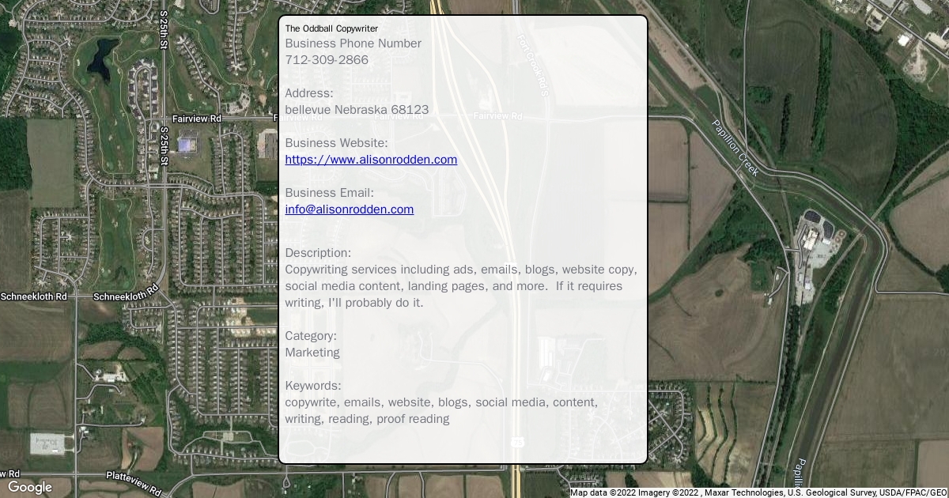Click the Marketing category value
949x498 pixels.
(x=312, y=353)
